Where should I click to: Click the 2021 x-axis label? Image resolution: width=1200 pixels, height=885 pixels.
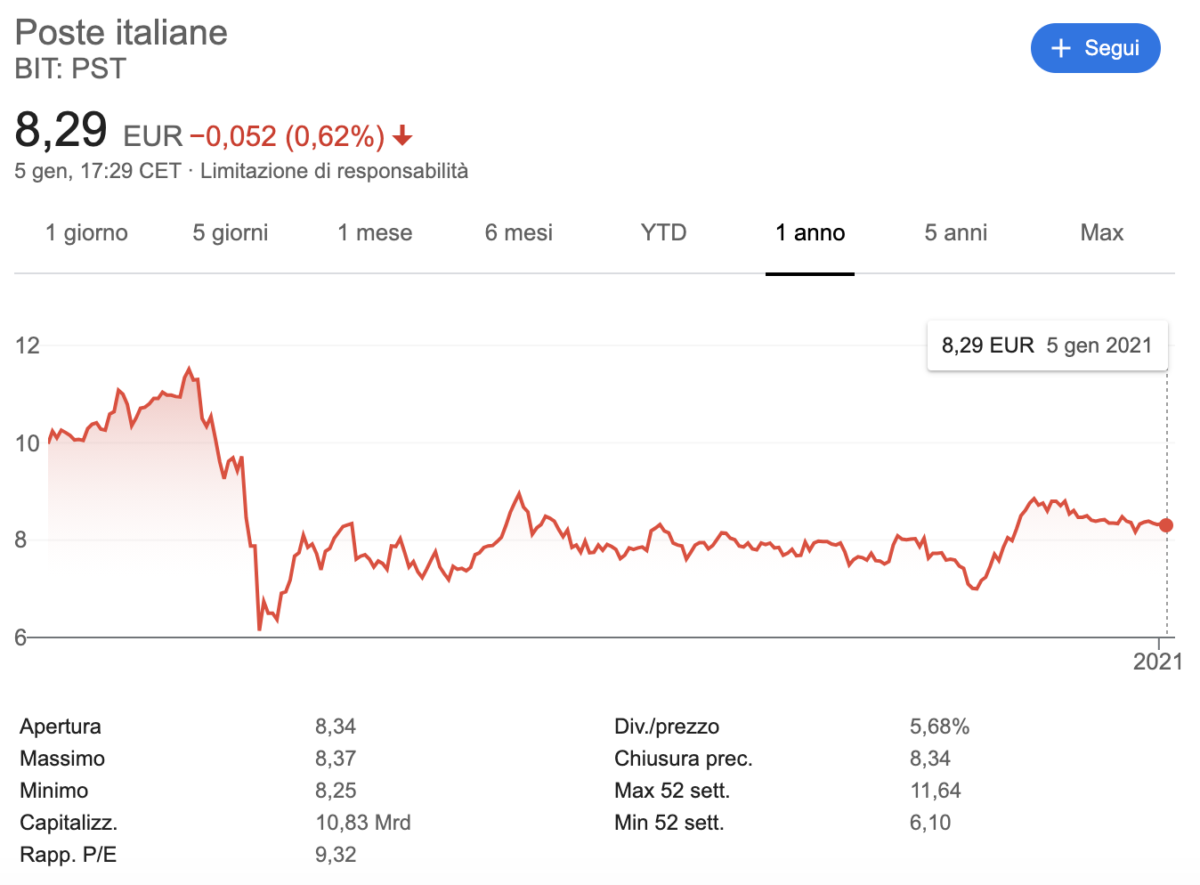(1157, 662)
